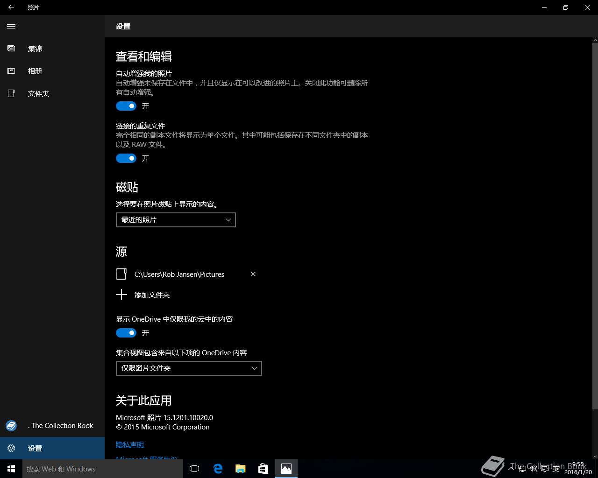
Task: Turn off 自动增强我的照片 switch
Action: pos(126,106)
